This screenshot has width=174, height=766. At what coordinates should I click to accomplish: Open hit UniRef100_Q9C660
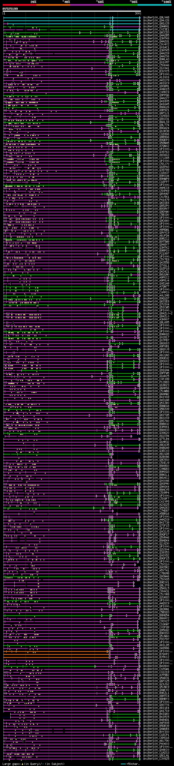pyautogui.click(x=156, y=221)
